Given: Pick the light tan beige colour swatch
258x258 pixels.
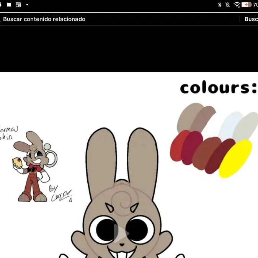Looking at the screenshot, I should click(188, 117).
